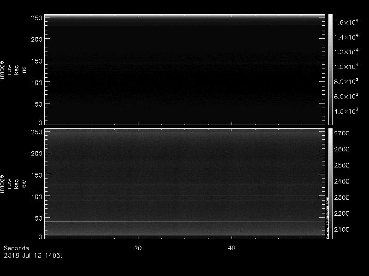Click the lower ew panel color bar
Viewport: 369px width, 276px height.
[x=330, y=184]
